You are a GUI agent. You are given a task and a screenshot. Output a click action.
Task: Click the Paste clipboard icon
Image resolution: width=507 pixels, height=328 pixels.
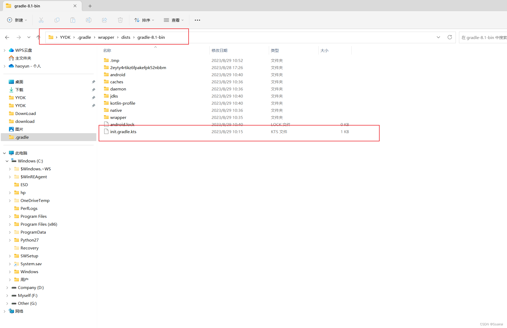(73, 20)
